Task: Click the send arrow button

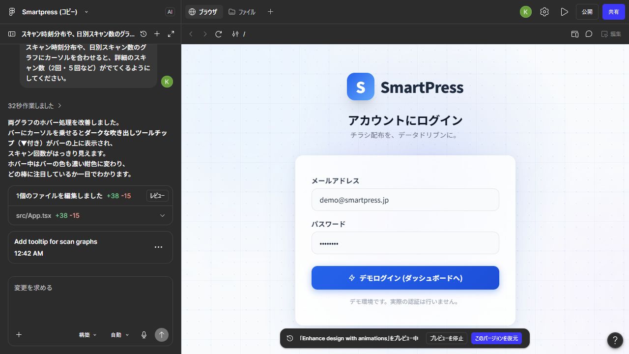Action: coord(162,335)
